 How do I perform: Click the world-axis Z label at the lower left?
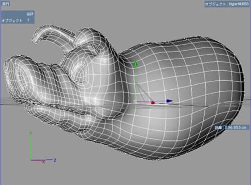55,160
